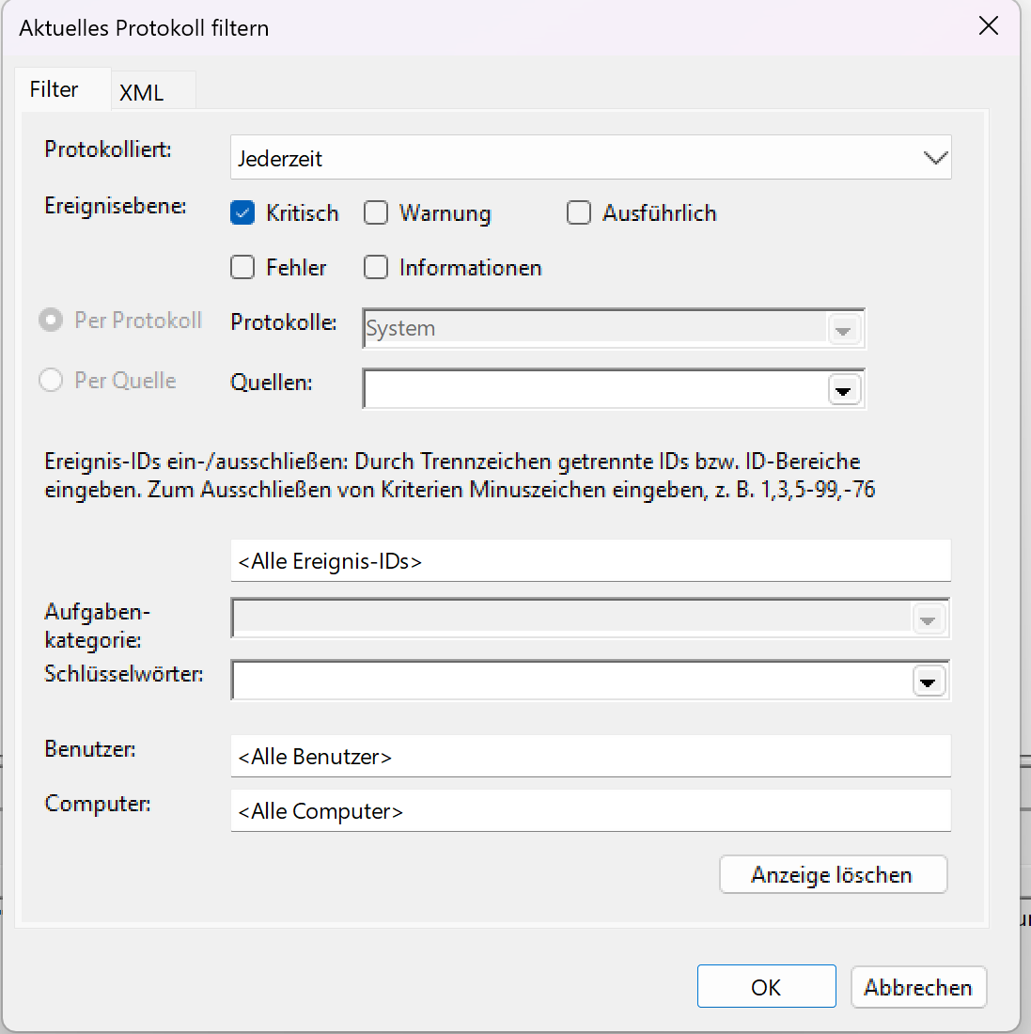This screenshot has width=1031, height=1034.
Task: Focus the Computer text field
Action: point(590,811)
